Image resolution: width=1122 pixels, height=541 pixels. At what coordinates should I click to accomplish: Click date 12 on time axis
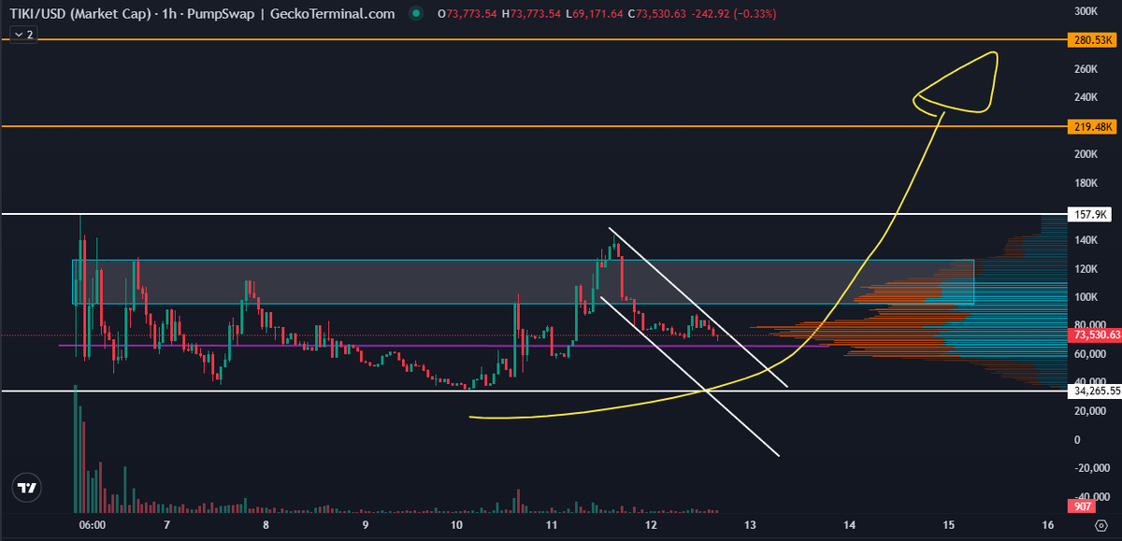(651, 526)
